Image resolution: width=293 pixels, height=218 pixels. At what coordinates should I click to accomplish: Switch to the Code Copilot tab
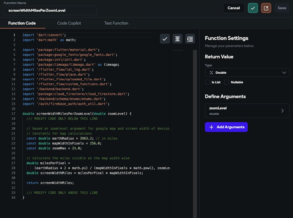[69, 23]
